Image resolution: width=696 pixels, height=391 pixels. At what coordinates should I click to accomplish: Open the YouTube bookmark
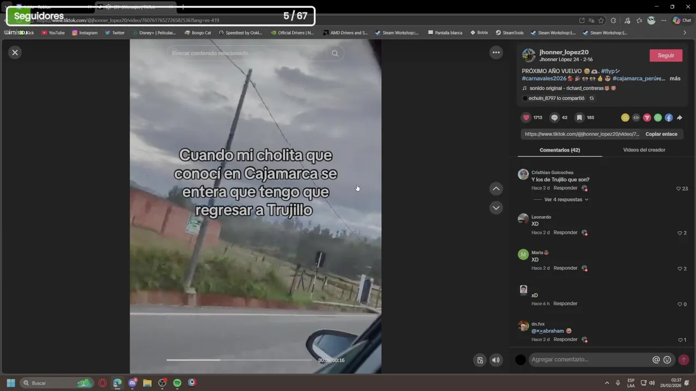(x=53, y=33)
